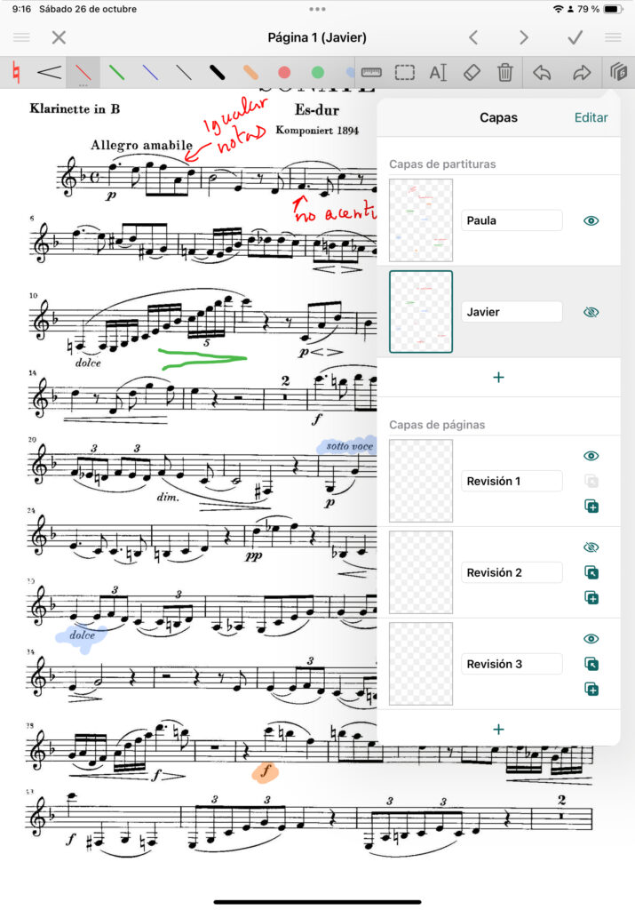The image size is (635, 910).
Task: Confirm annotations with the checkmark
Action: [x=575, y=37]
